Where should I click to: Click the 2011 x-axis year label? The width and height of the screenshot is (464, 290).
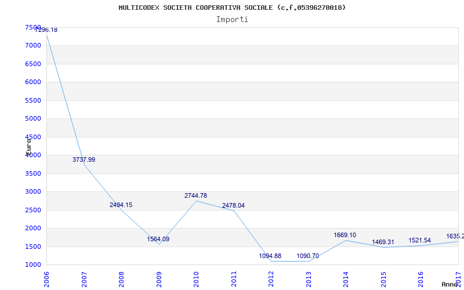[x=234, y=280]
